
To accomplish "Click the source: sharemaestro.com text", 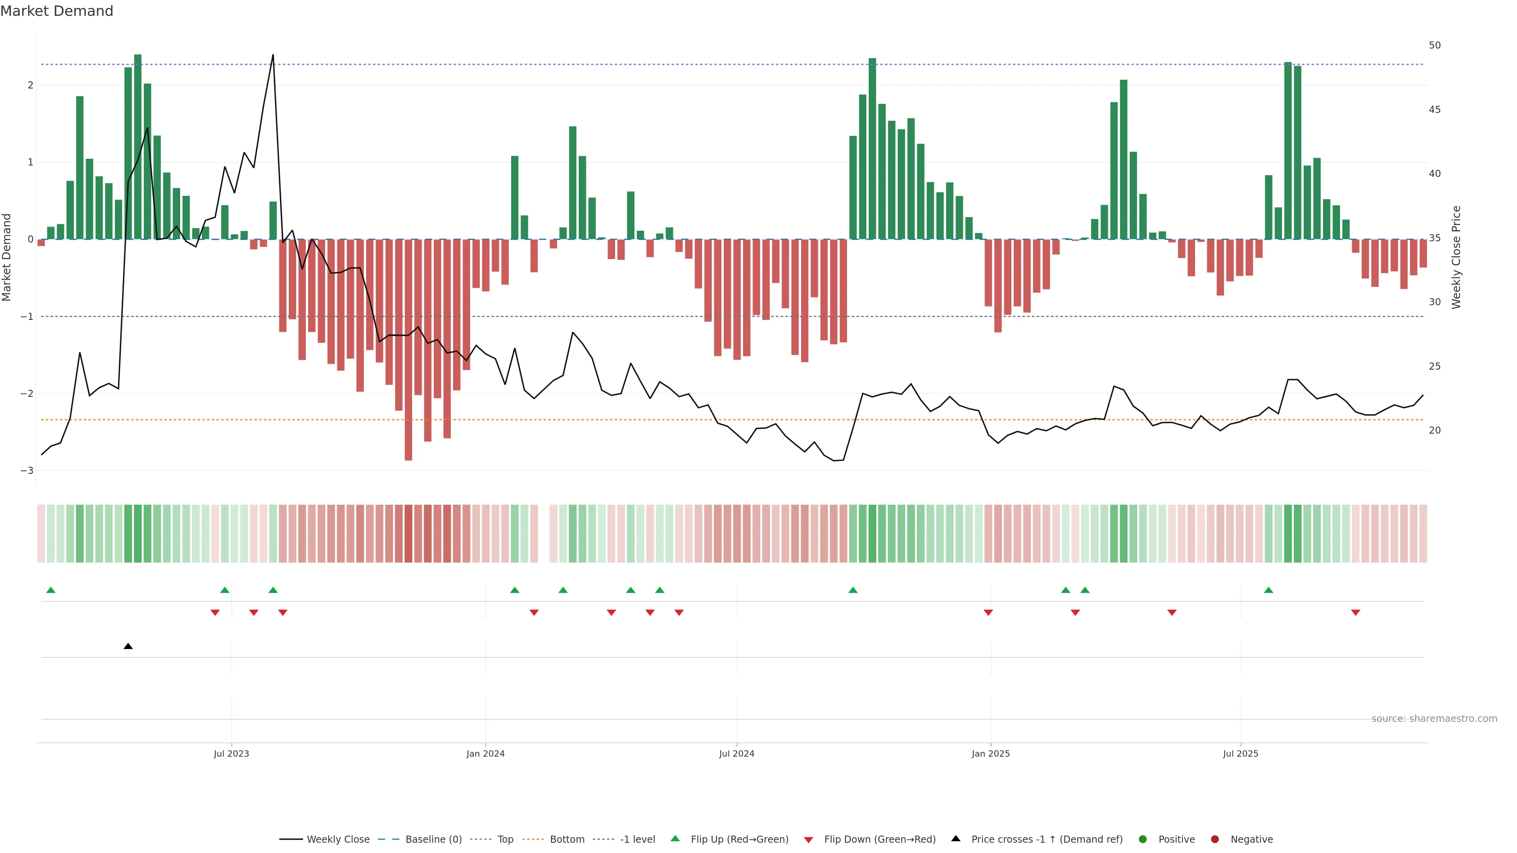I will pyautogui.click(x=1434, y=718).
